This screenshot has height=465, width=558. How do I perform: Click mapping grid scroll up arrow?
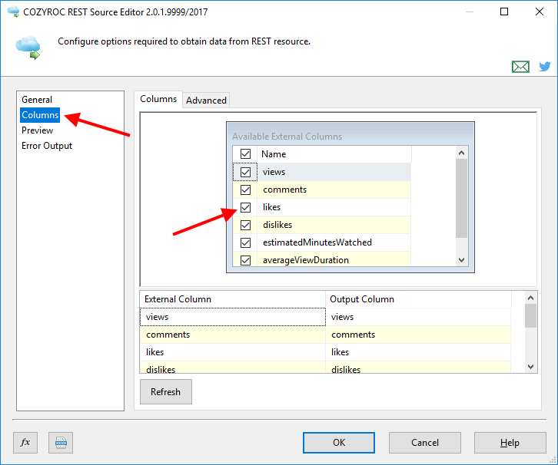click(530, 298)
